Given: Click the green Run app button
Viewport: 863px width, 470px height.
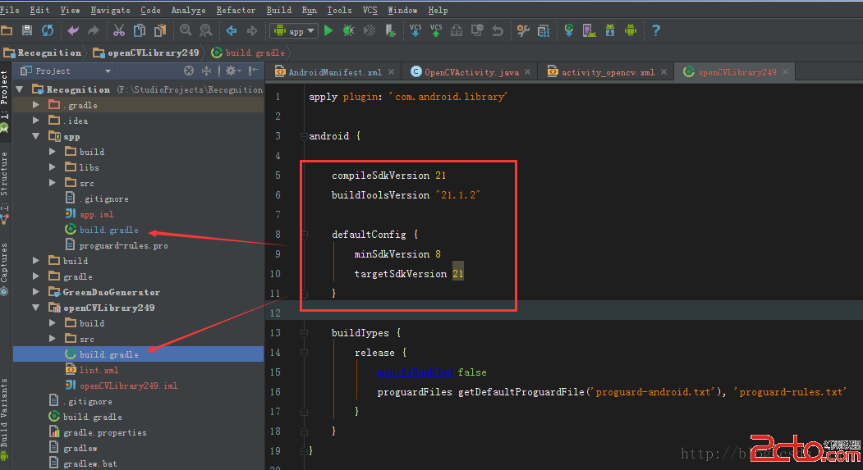Looking at the screenshot, I should pos(328,31).
